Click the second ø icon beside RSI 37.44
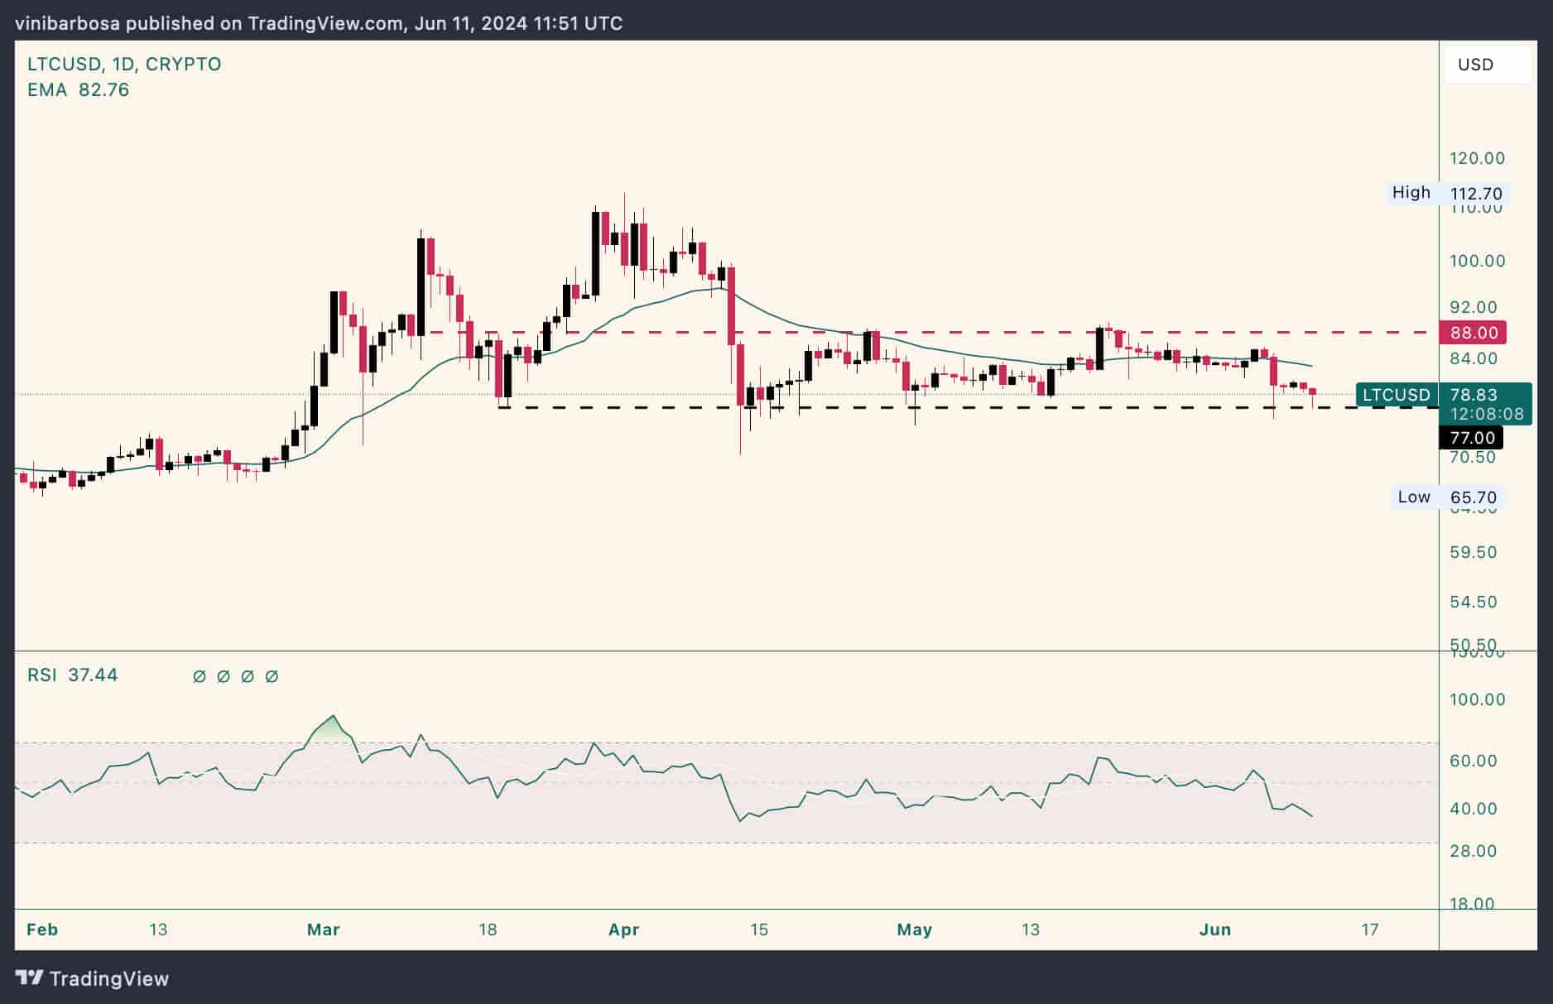 (x=222, y=676)
